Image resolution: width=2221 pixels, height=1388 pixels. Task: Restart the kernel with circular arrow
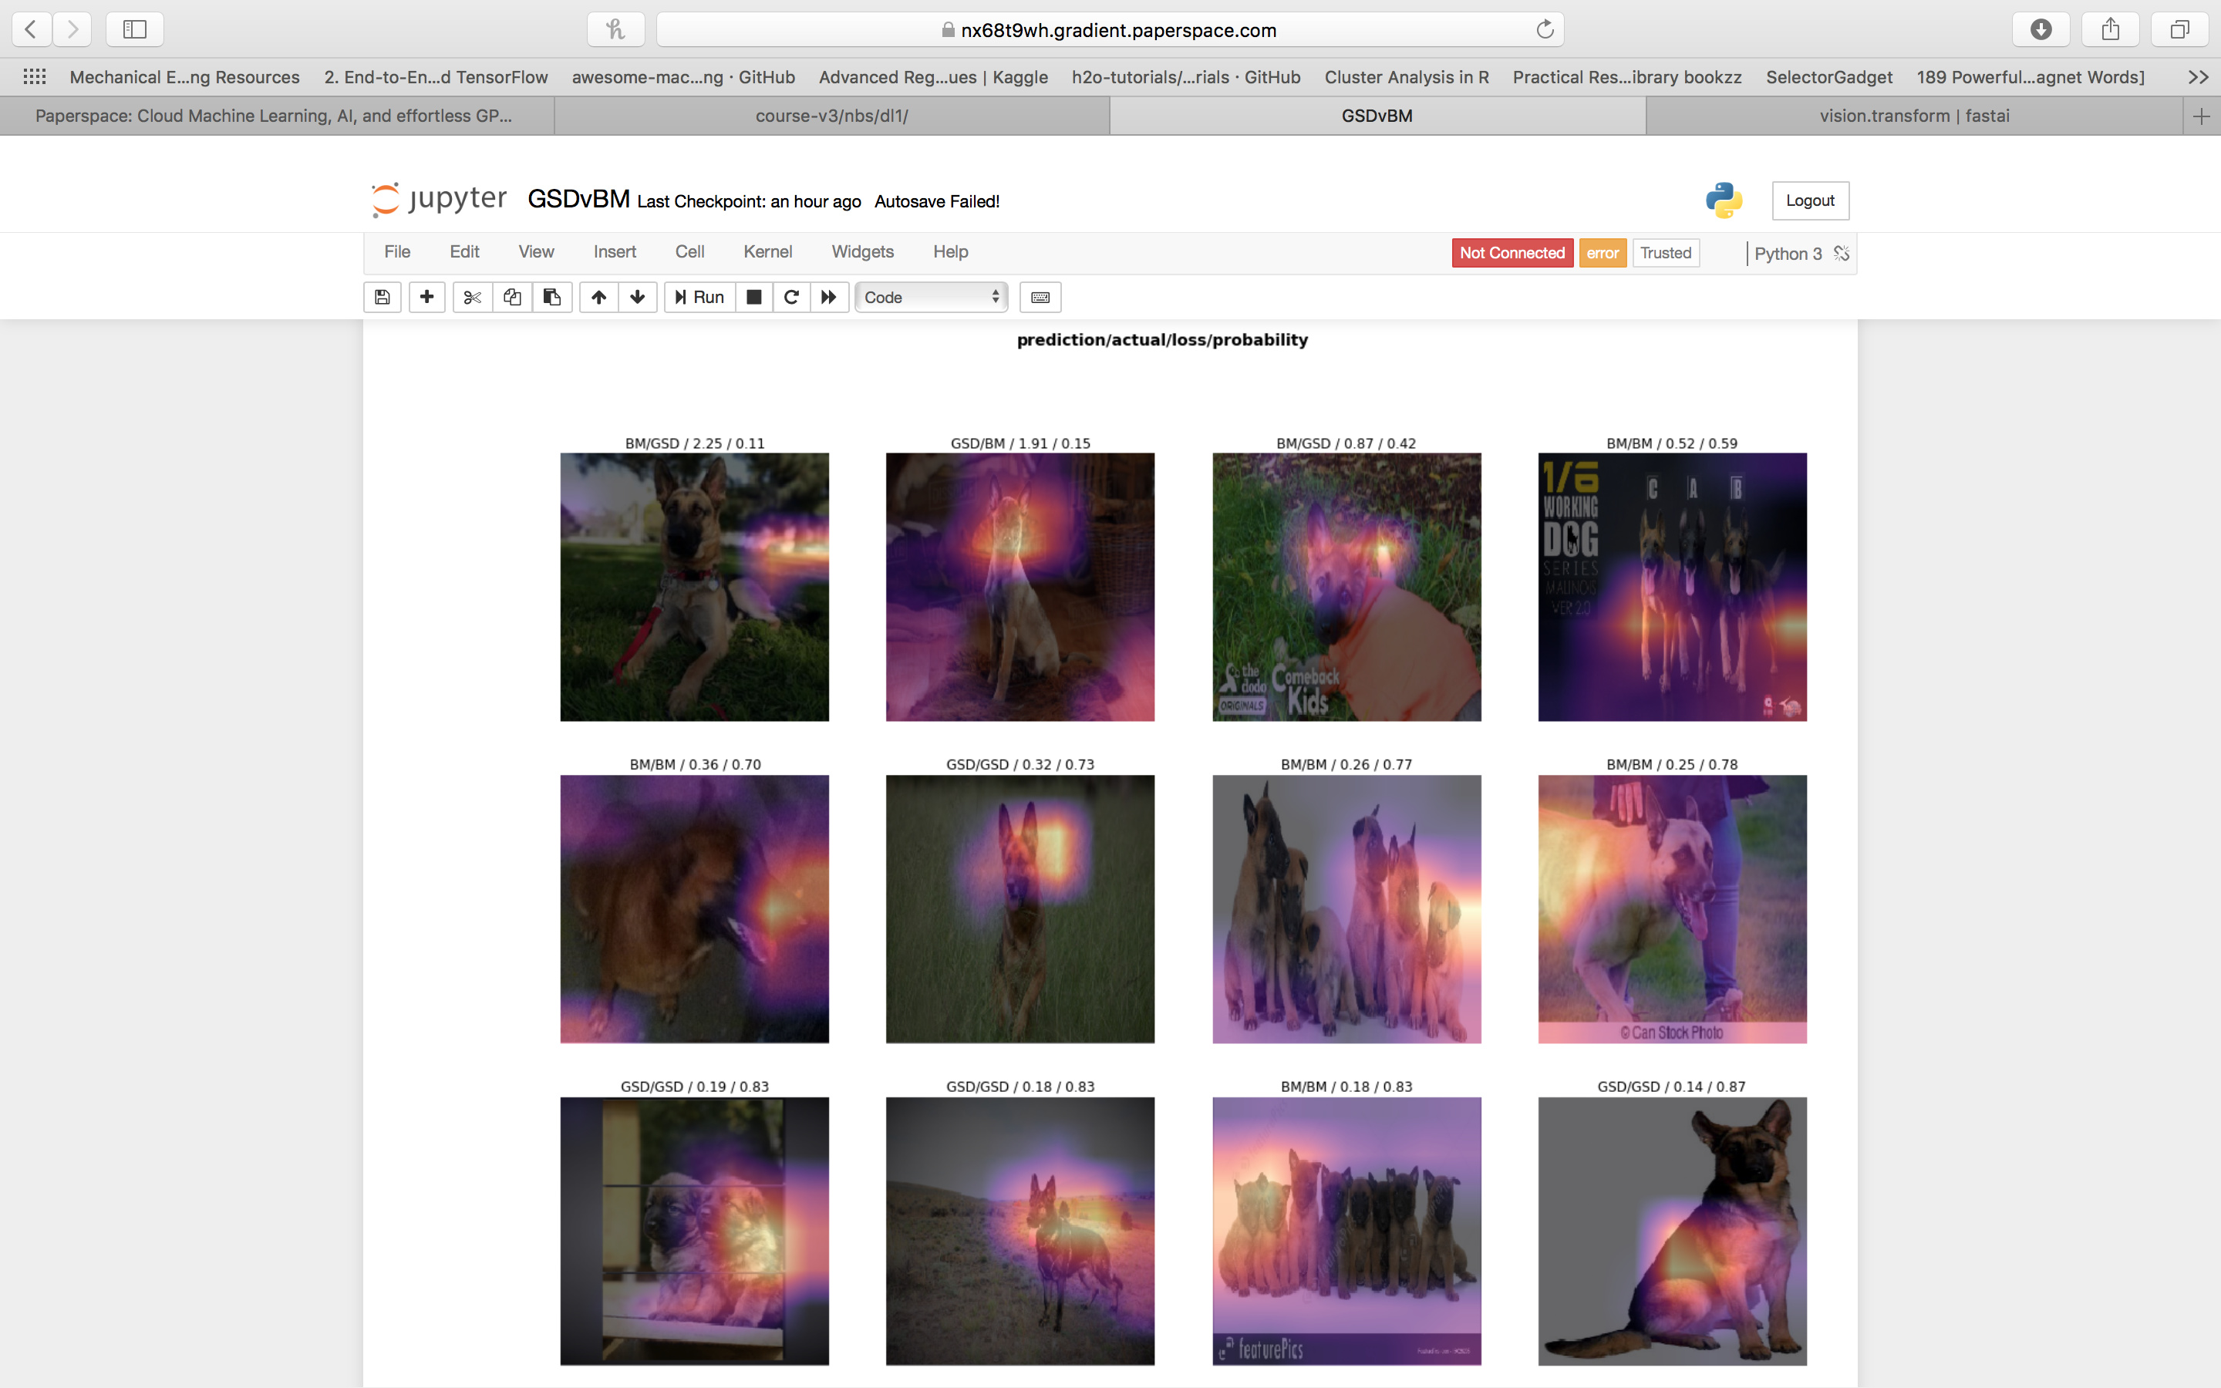[x=791, y=297]
